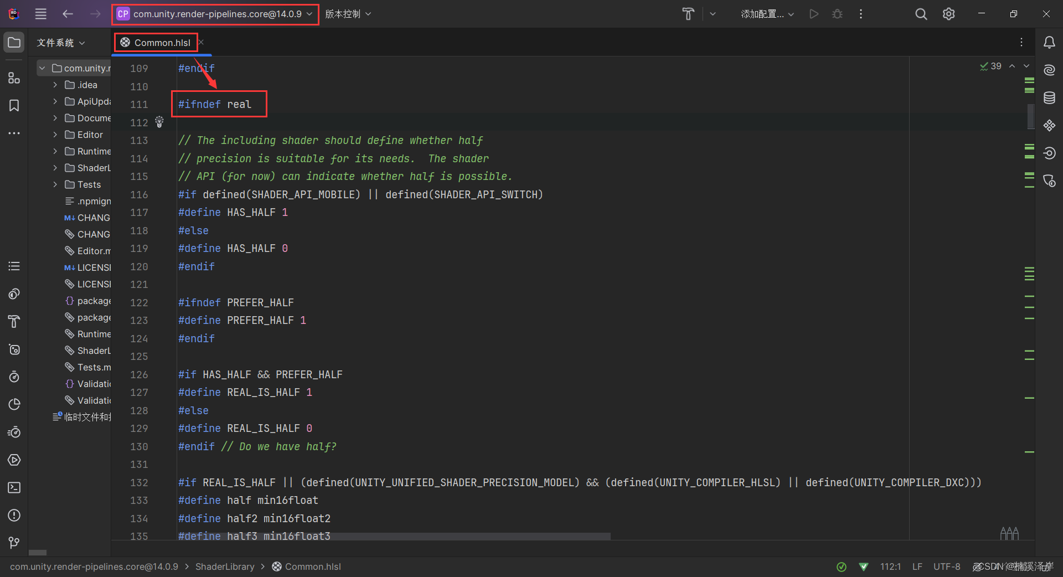
Task: Go to previous highlighted problem arrow
Action: [x=1012, y=66]
